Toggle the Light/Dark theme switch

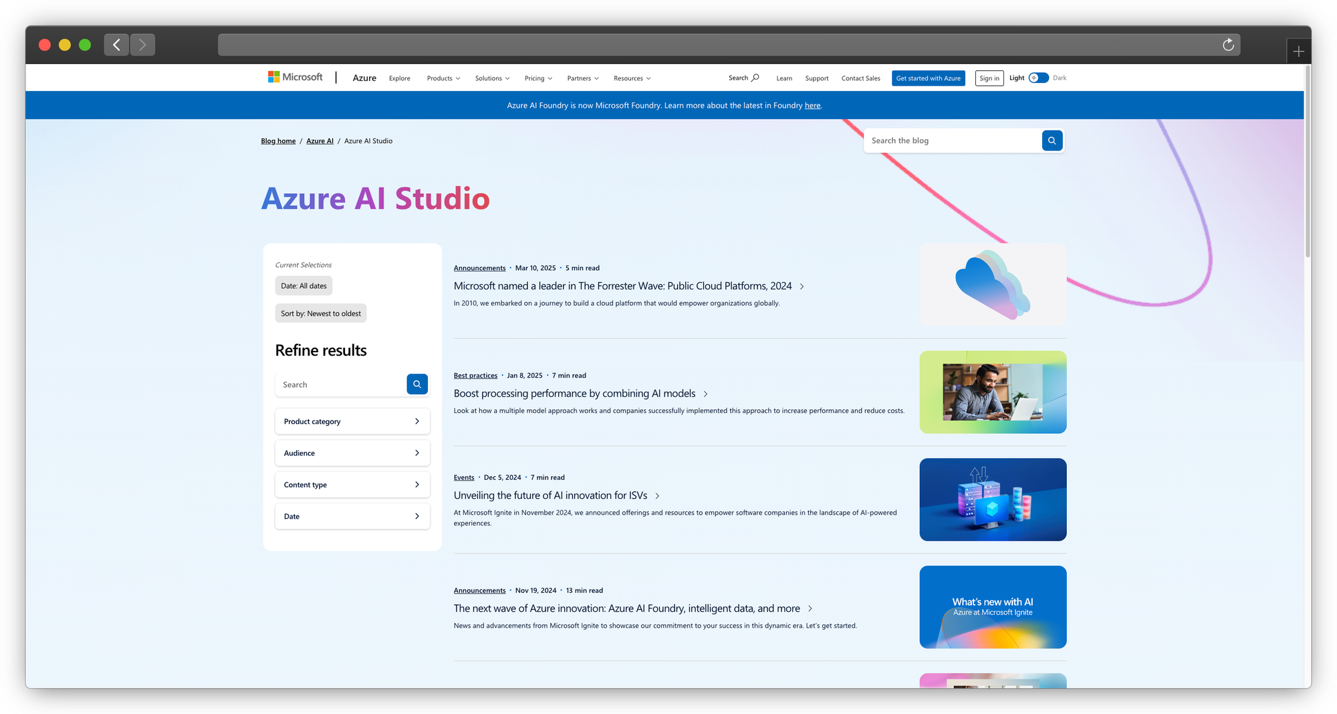pyautogui.click(x=1038, y=78)
